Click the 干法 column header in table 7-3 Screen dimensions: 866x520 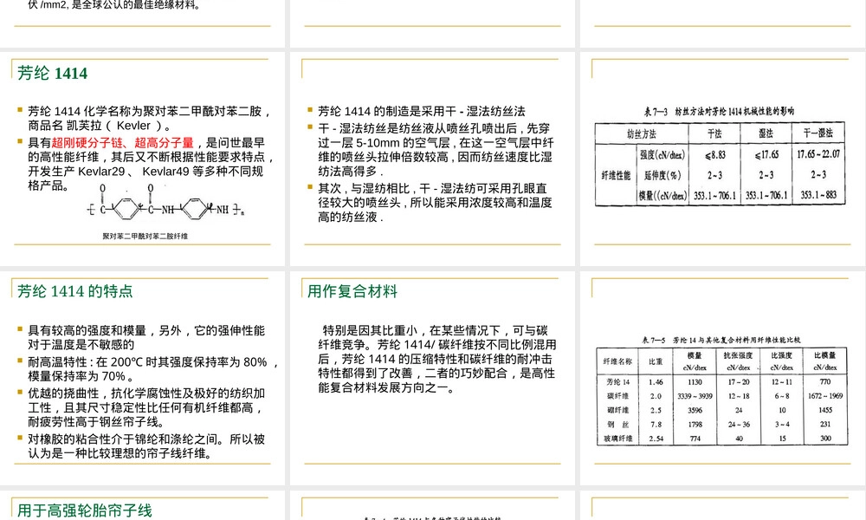point(714,133)
